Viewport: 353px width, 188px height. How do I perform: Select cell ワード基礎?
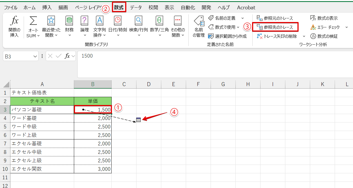click(x=42, y=118)
